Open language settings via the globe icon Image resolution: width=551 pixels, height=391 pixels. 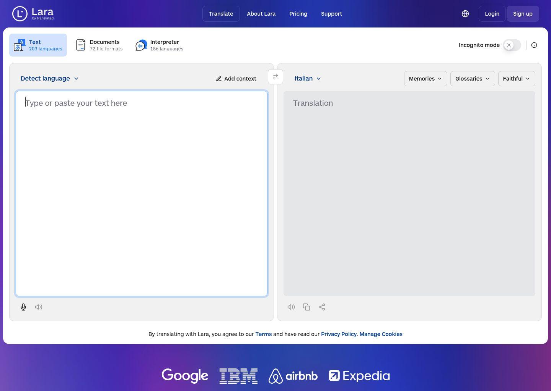465,14
